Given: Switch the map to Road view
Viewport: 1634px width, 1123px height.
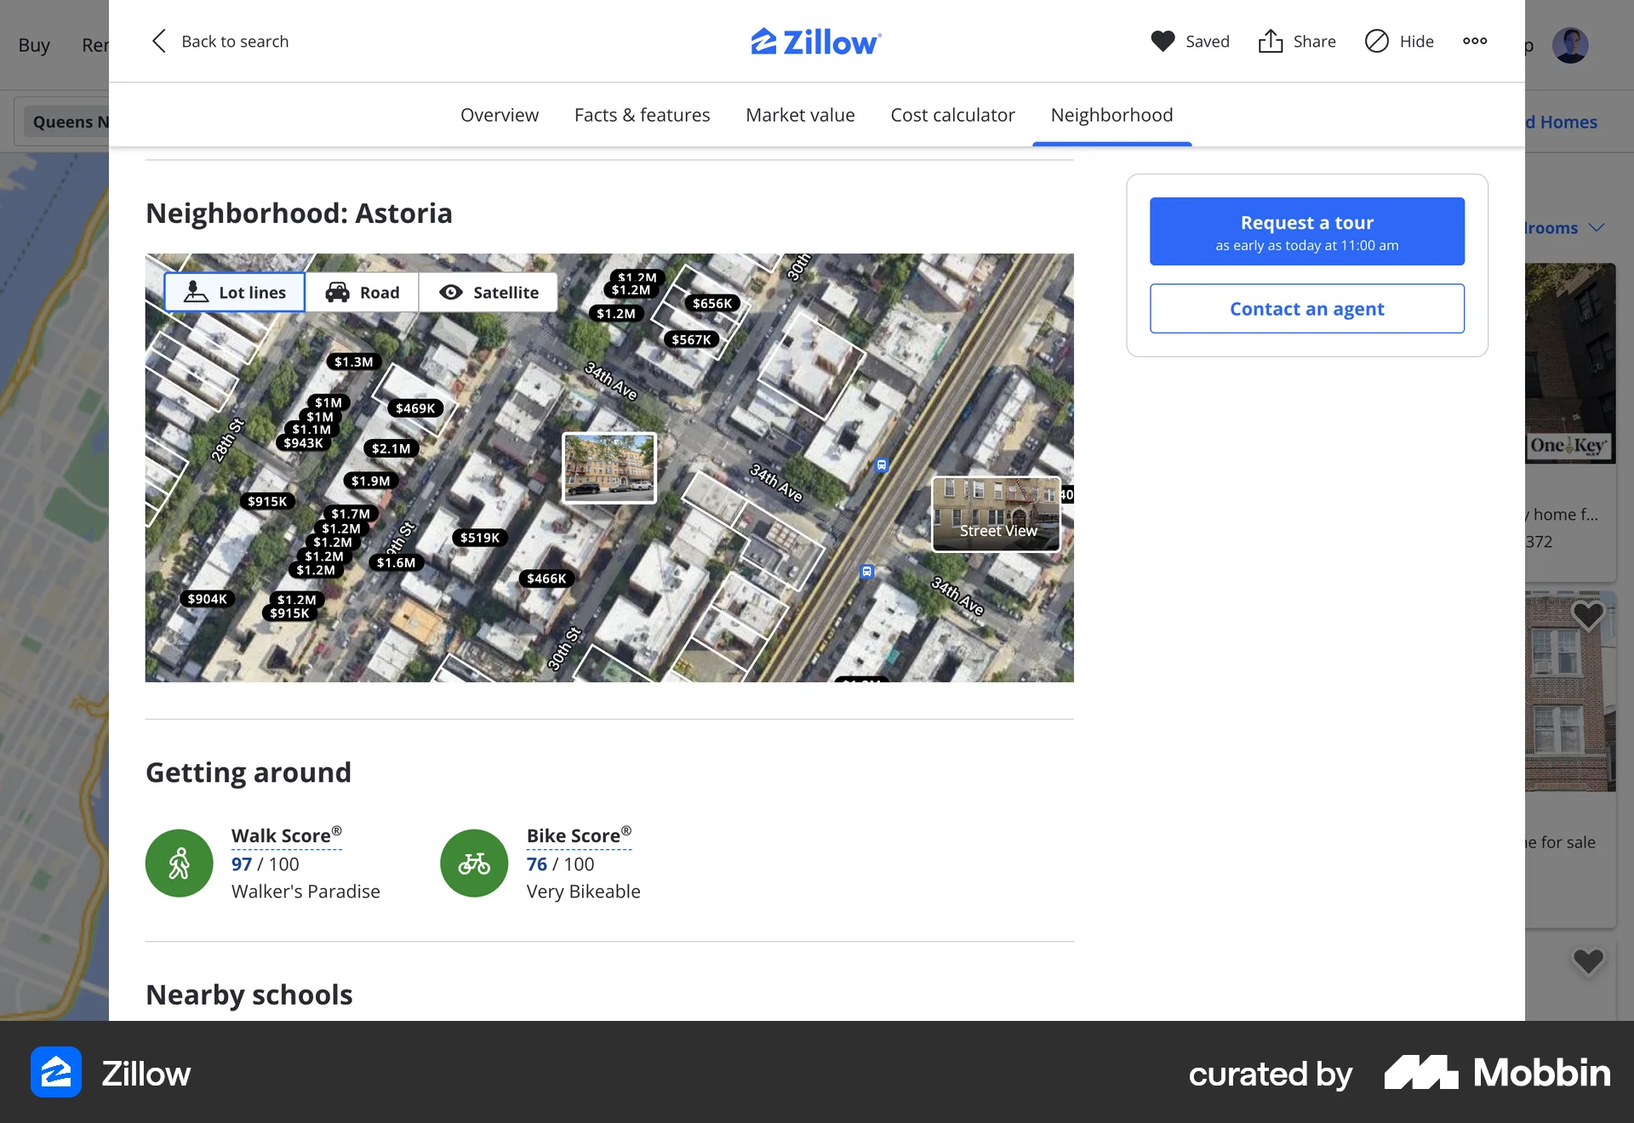Looking at the screenshot, I should (x=363, y=292).
